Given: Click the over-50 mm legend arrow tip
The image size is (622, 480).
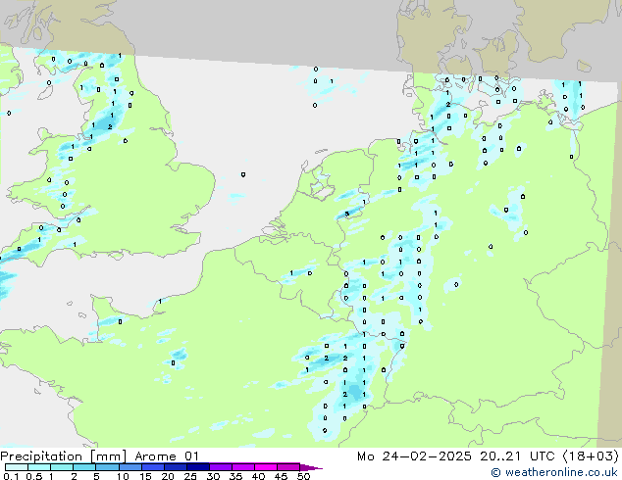Looking at the screenshot, I should click(311, 467).
